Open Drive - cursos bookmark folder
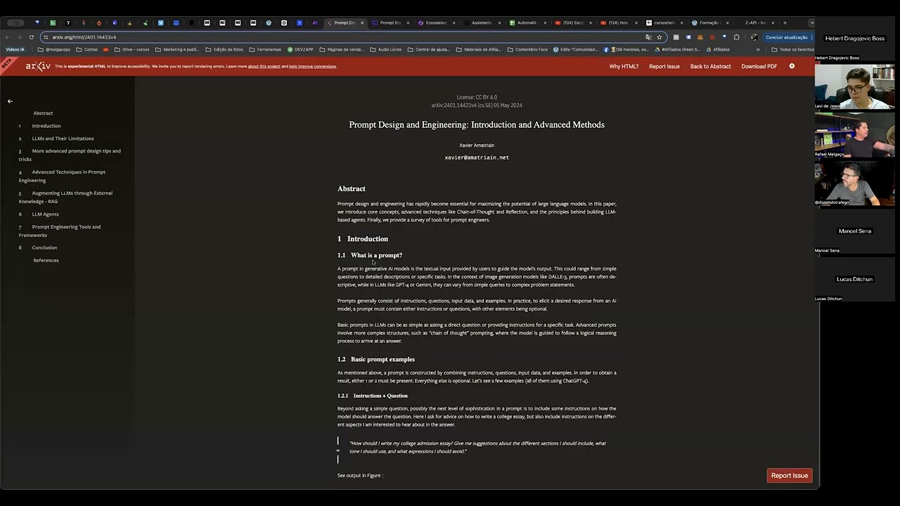This screenshot has width=900, height=506. click(x=131, y=50)
